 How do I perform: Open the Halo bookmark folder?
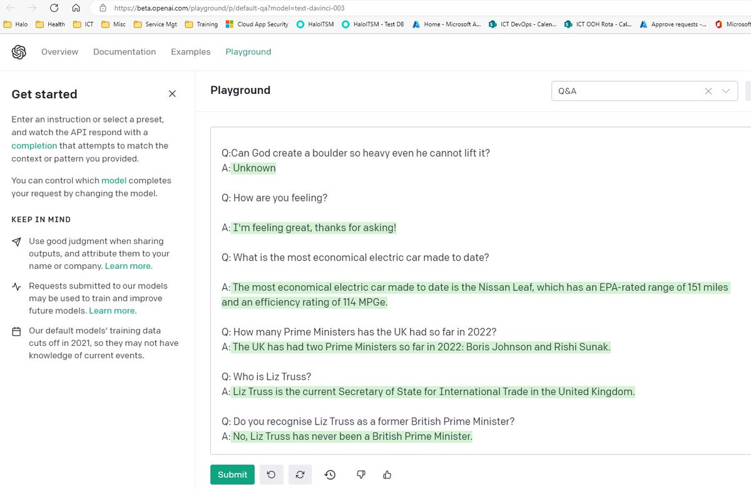16,24
